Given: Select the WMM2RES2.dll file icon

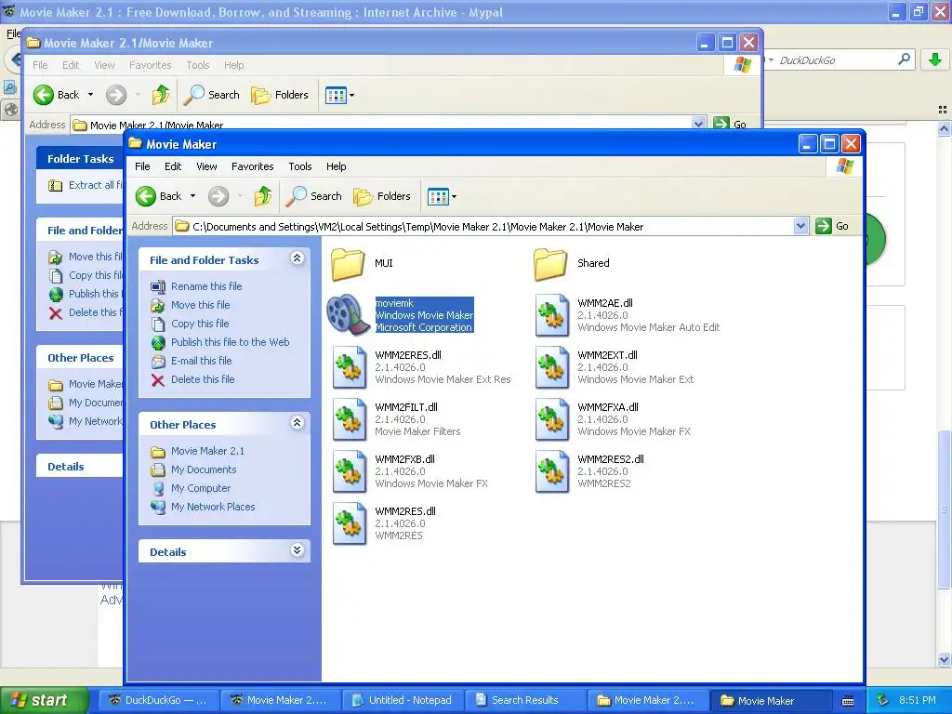Looking at the screenshot, I should coord(551,471).
